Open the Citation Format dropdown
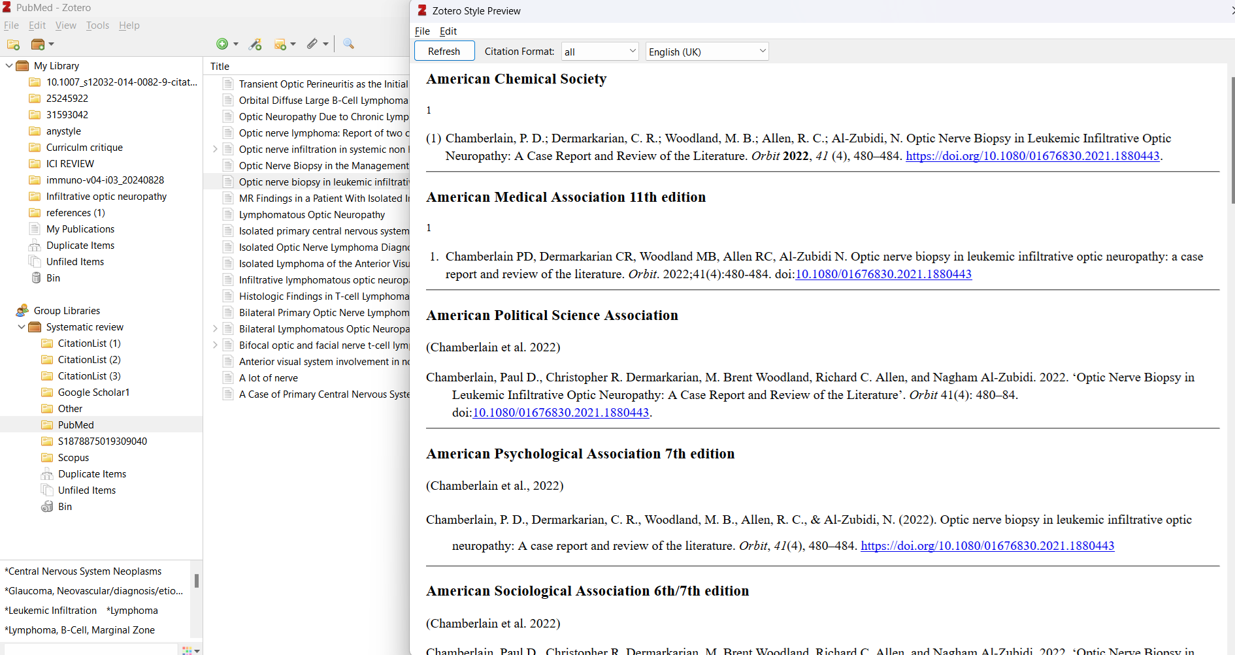 [600, 52]
